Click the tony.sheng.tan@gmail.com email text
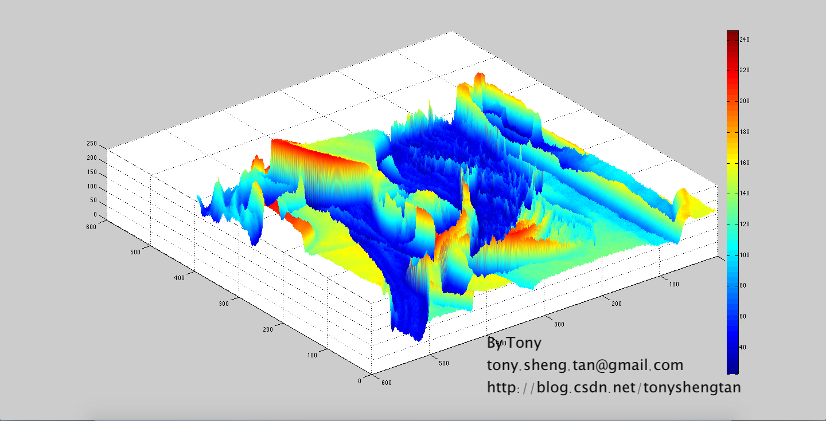This screenshot has height=421, width=826. [x=585, y=365]
